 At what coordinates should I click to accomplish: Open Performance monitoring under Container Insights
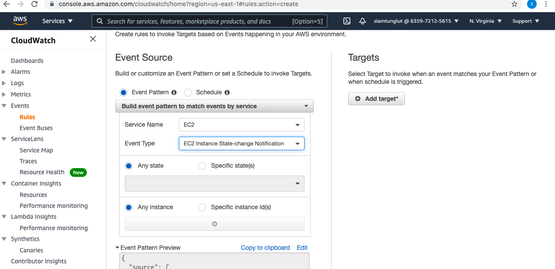coord(54,206)
